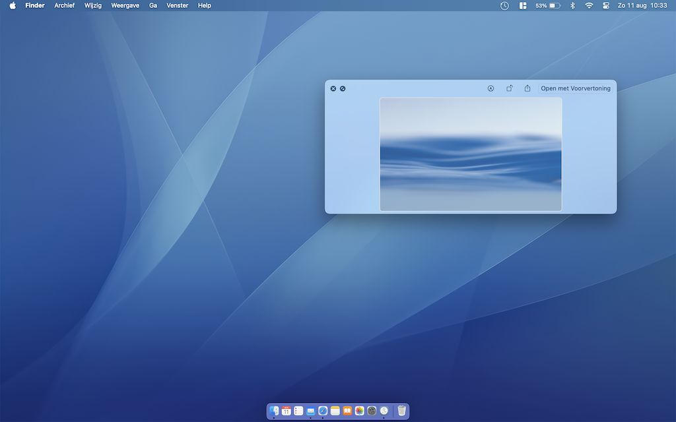Open the Wi-Fi menu bar icon

[x=589, y=5]
